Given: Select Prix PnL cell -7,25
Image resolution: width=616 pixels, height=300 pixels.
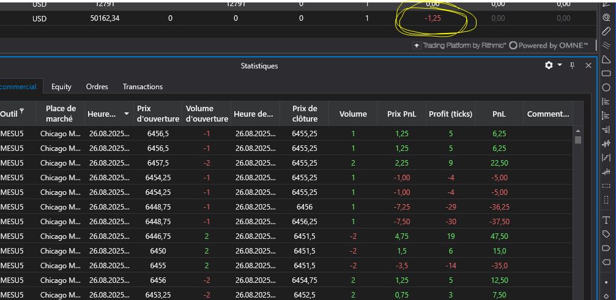Looking at the screenshot, I should click(x=401, y=207).
